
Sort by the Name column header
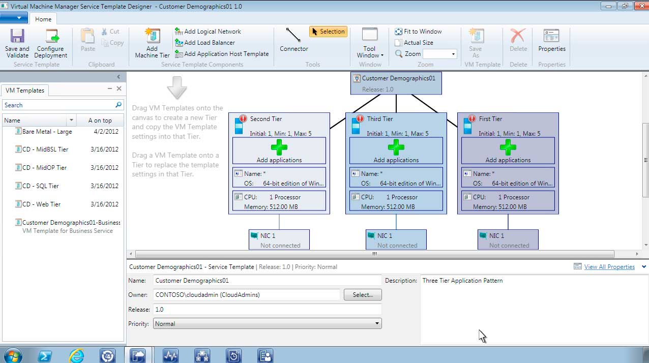[35, 120]
